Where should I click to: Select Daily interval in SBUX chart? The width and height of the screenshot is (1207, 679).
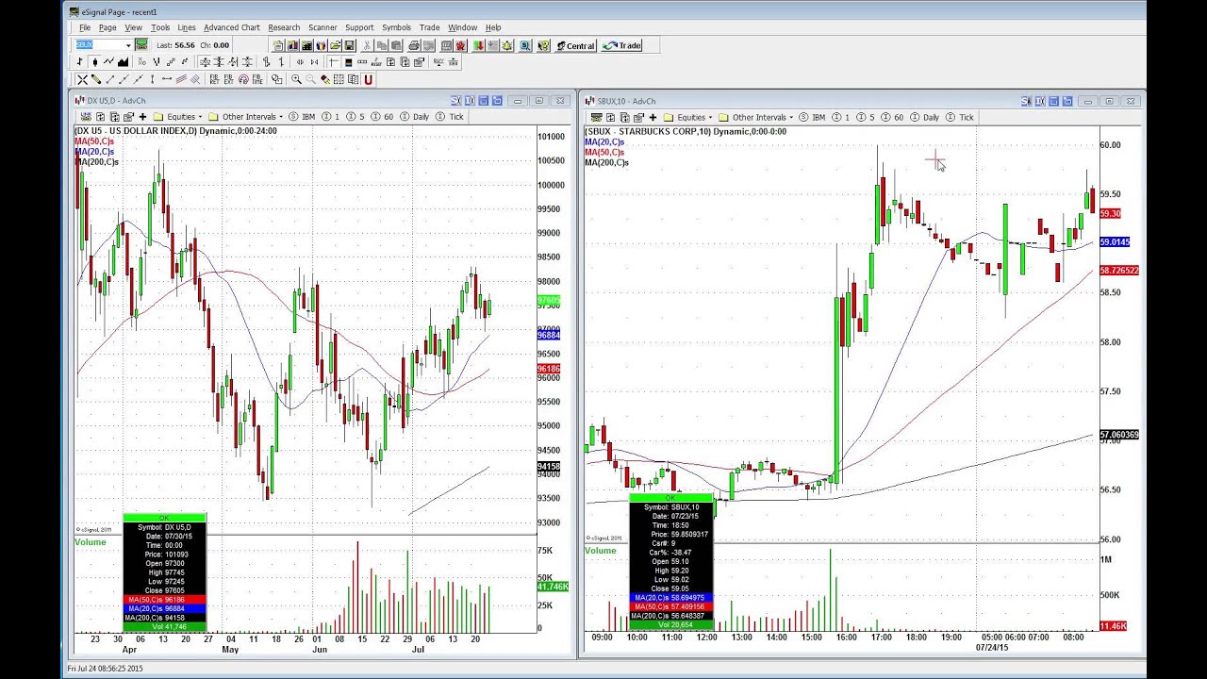(925, 118)
